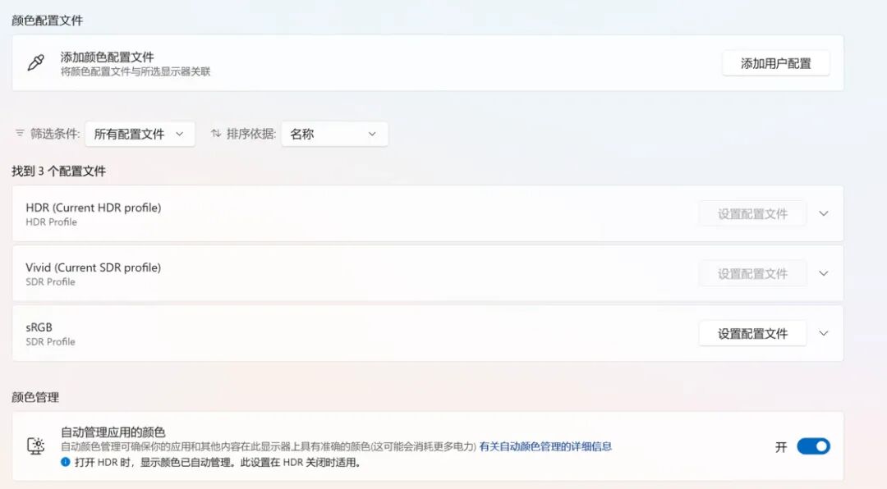This screenshot has height=489, width=887.
Task: Open the 名称 sort dropdown
Action: click(x=334, y=134)
